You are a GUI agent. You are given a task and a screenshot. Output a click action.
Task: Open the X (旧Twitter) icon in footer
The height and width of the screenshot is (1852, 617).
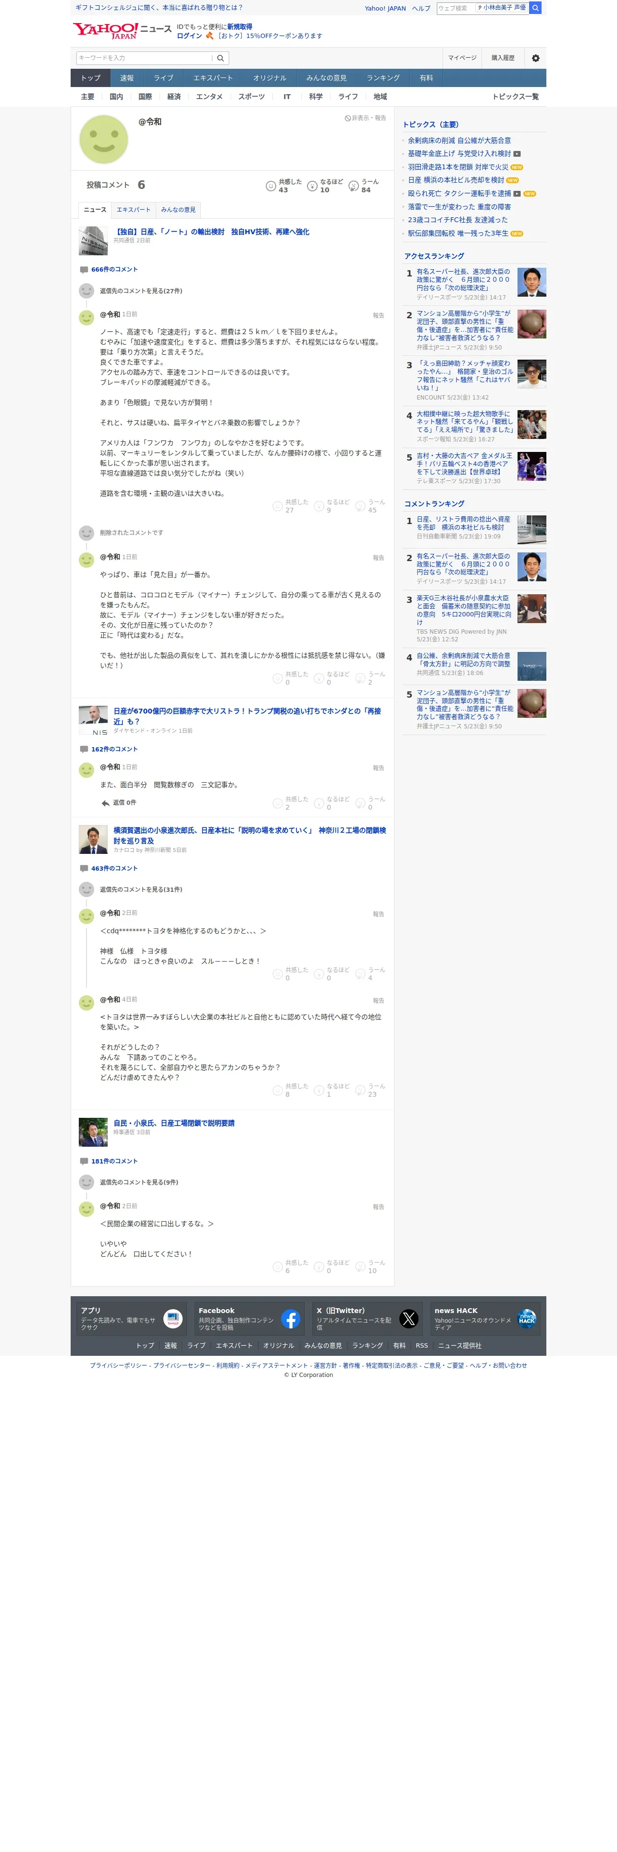coord(409,1318)
